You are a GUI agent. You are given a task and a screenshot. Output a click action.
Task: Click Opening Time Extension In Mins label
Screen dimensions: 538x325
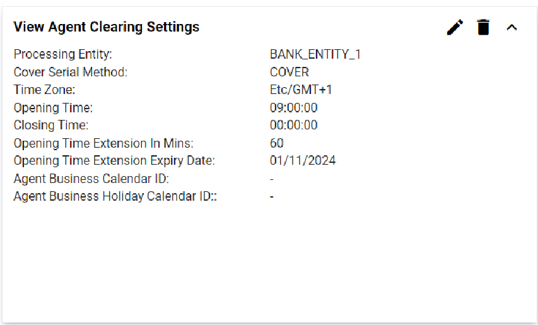[x=103, y=143]
